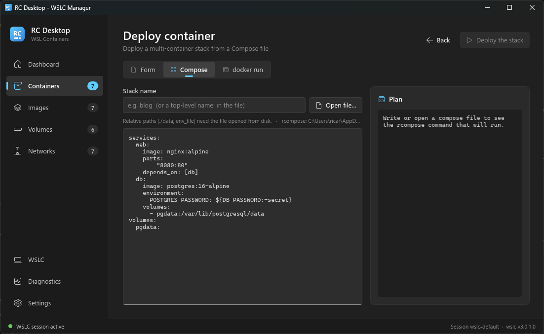Click the play icon on Deploy the stack
The height and width of the screenshot is (334, 544).
469,40
